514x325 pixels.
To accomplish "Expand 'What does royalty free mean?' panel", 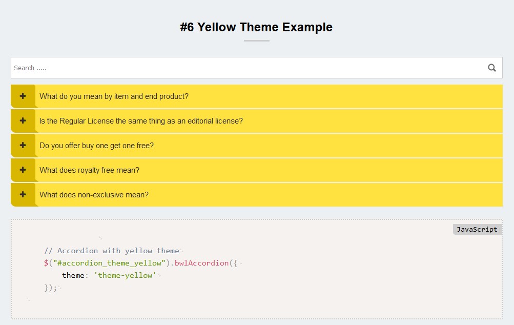I will click(89, 170).
